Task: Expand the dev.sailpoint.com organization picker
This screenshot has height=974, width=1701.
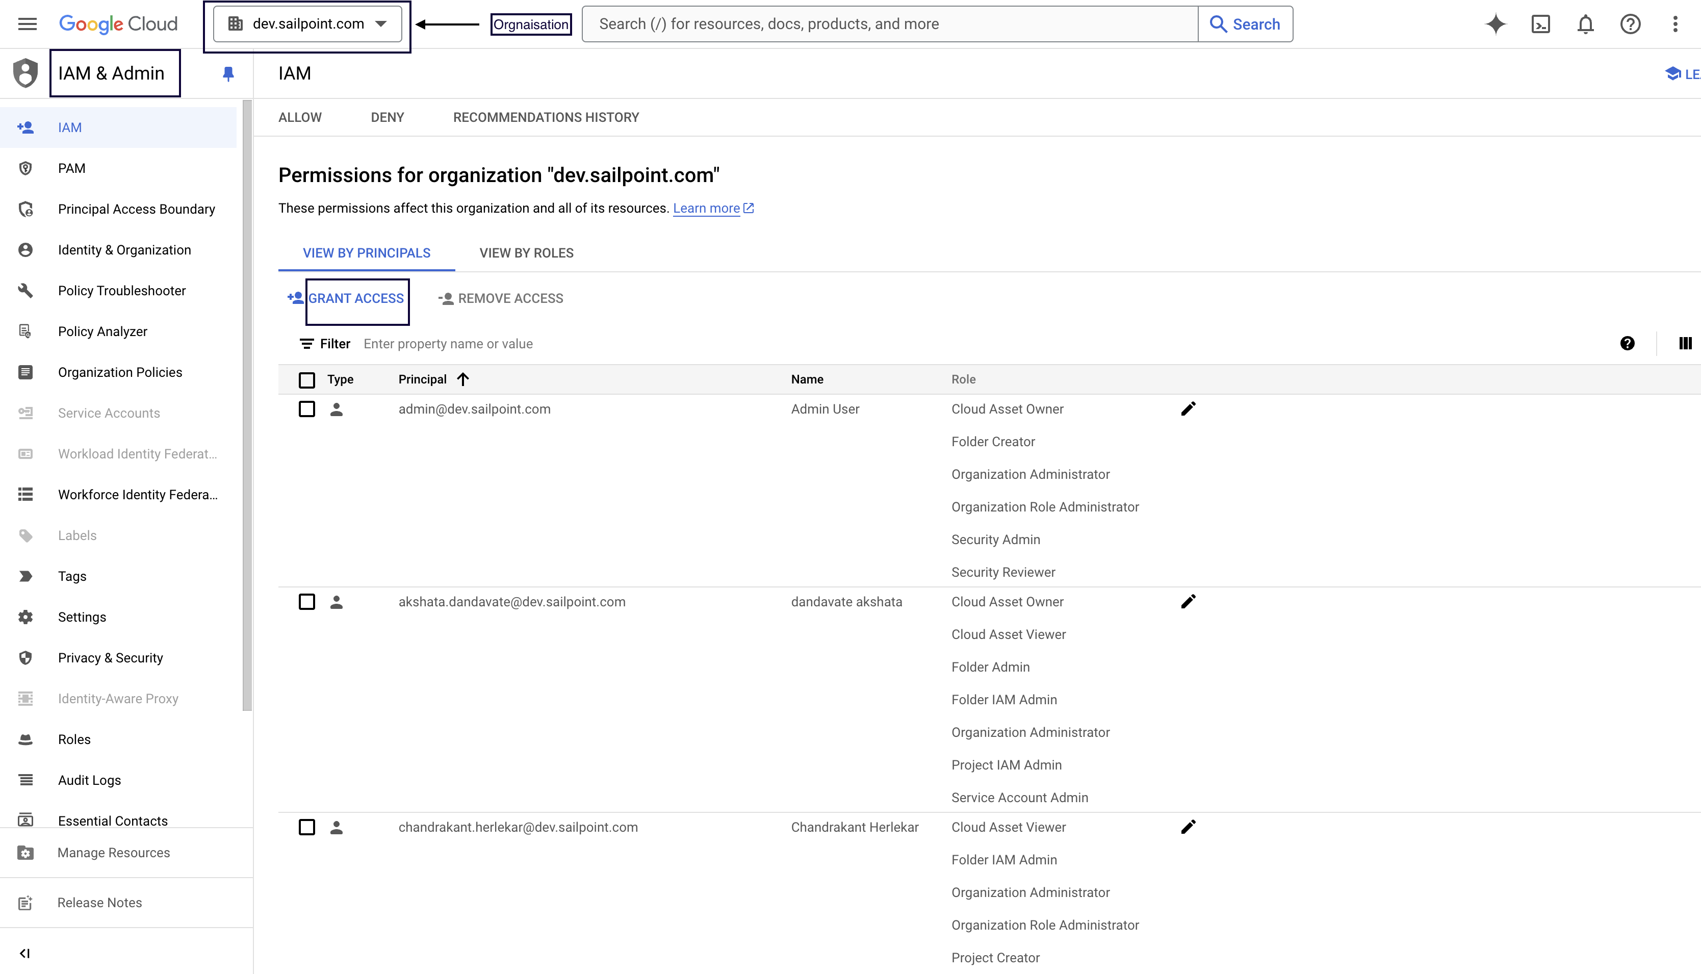Action: pyautogui.click(x=307, y=24)
